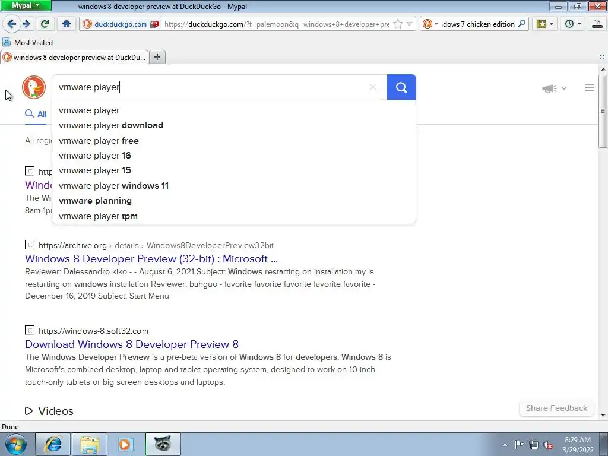Open the browser home page
The width and height of the screenshot is (608, 456).
[66, 24]
